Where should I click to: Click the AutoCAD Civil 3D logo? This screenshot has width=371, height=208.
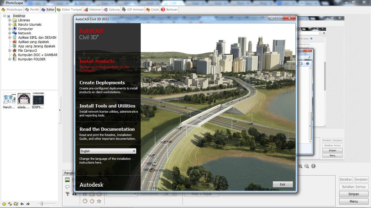point(92,34)
